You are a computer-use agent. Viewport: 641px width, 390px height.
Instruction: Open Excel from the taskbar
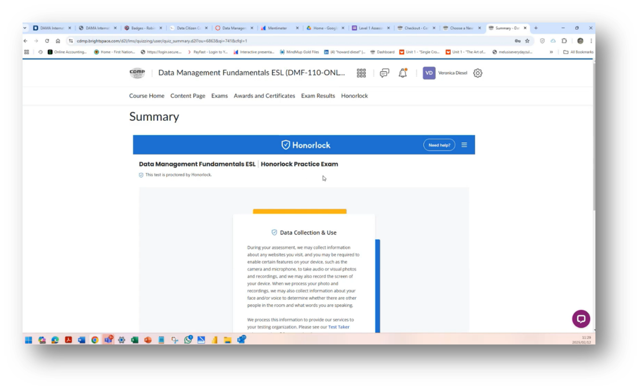coord(135,340)
